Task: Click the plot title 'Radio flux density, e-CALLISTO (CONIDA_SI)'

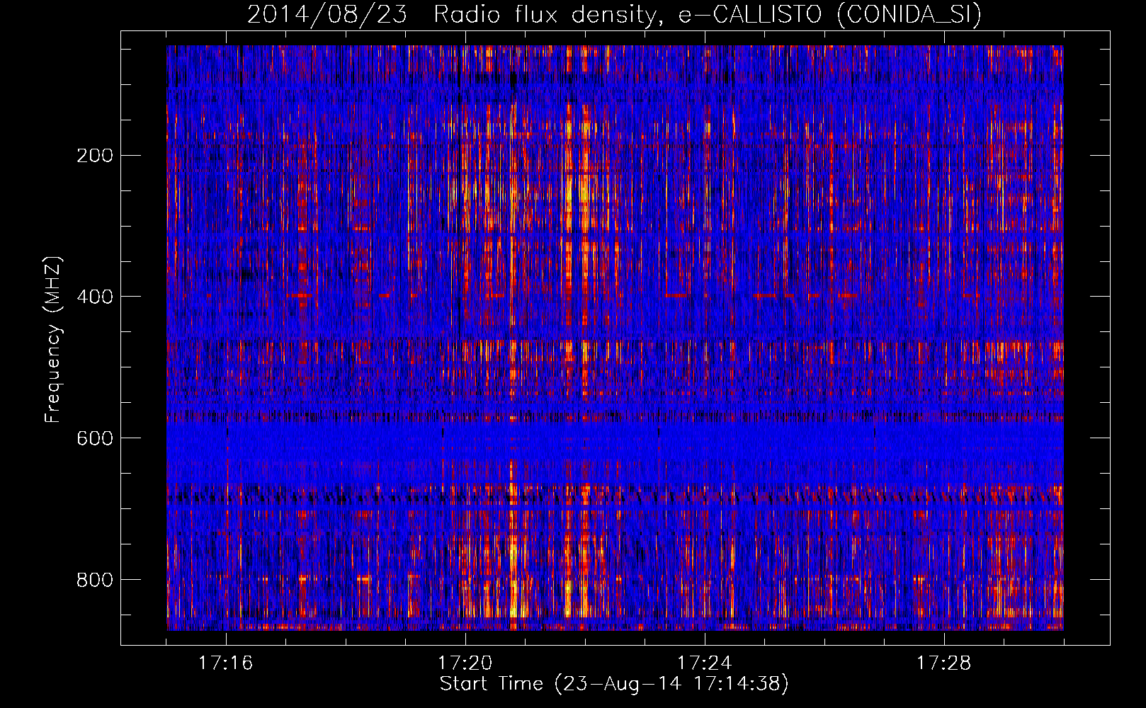Action: (708, 14)
